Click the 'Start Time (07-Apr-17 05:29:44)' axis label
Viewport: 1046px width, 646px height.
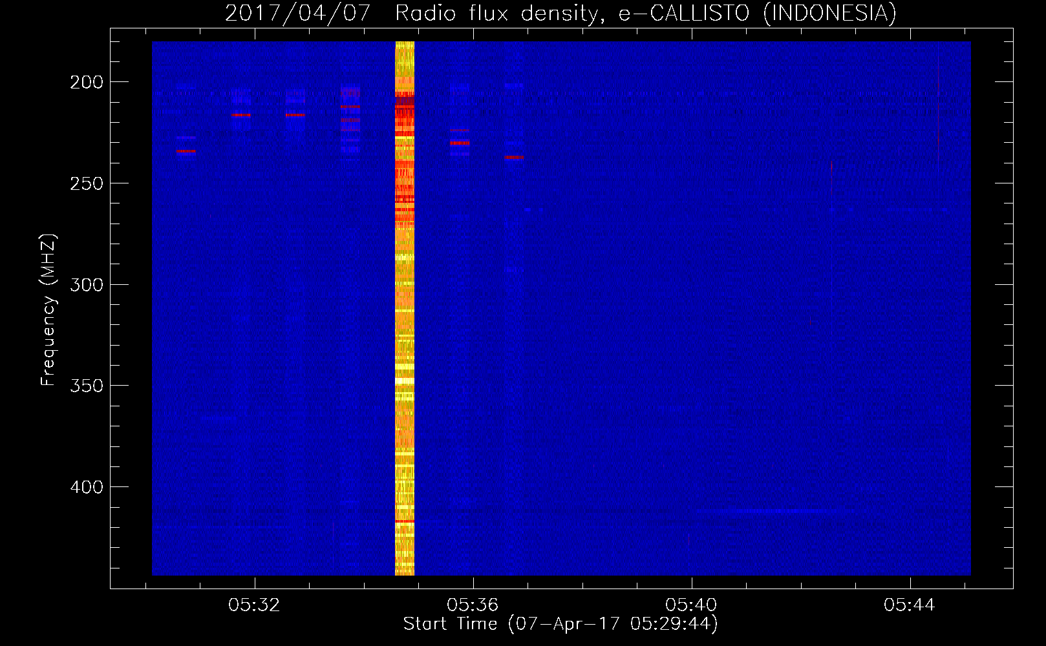pyautogui.click(x=560, y=624)
